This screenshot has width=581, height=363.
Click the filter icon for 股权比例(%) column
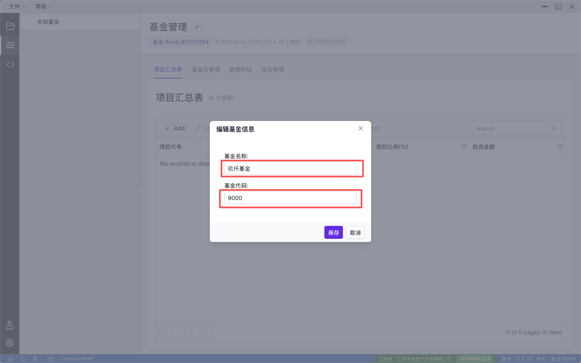[464, 147]
